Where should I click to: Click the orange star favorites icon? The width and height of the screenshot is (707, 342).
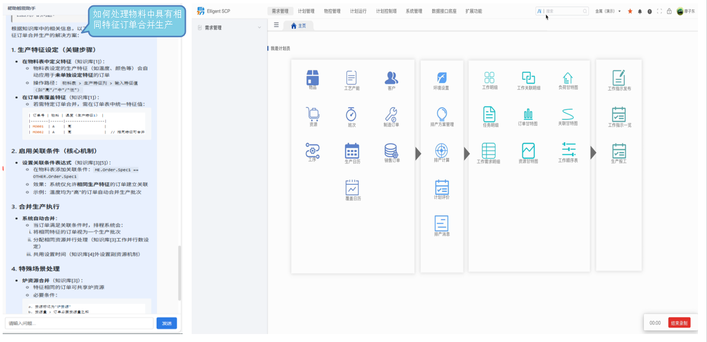[630, 11]
